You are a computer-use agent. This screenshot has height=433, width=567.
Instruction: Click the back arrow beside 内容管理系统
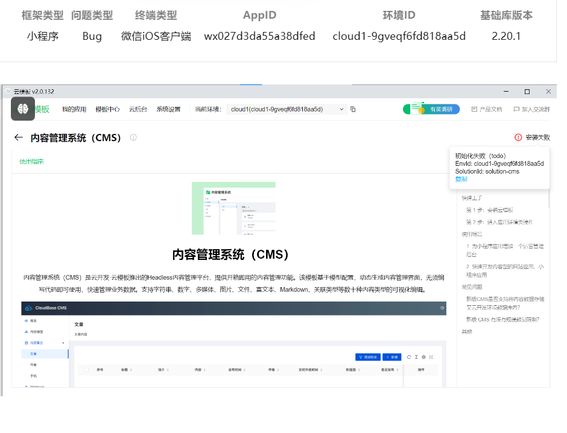click(19, 137)
